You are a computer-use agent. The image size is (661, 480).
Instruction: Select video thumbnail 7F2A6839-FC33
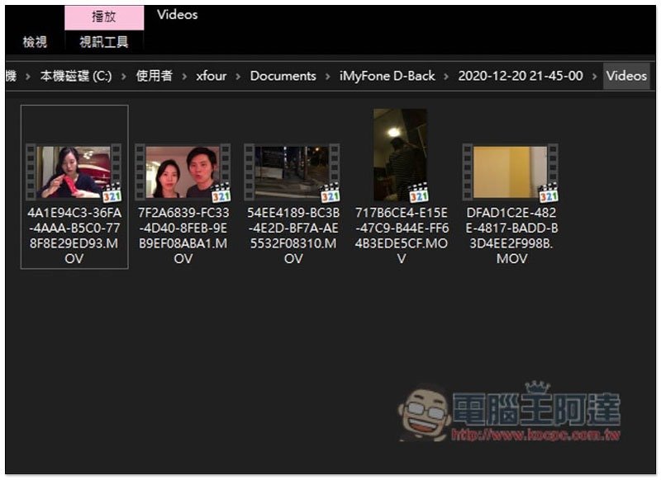coord(183,172)
